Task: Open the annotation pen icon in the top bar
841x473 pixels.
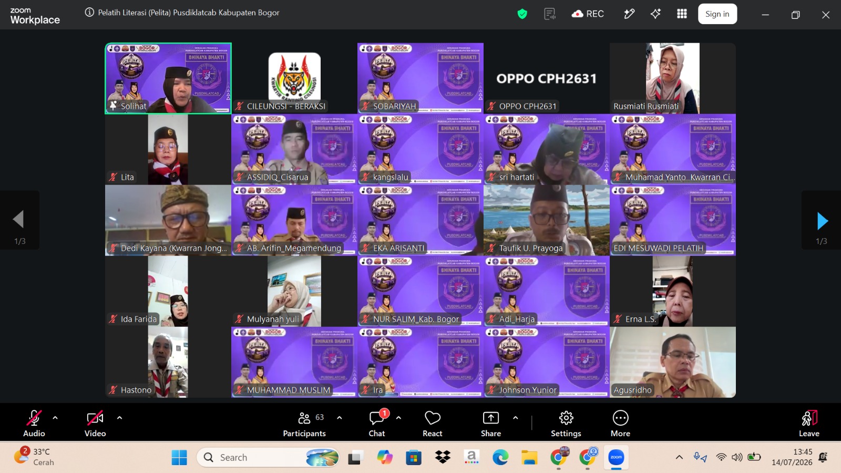Action: coord(629,14)
